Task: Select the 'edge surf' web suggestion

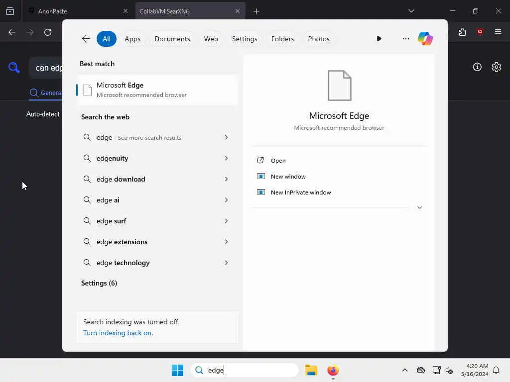Action: 157,221
